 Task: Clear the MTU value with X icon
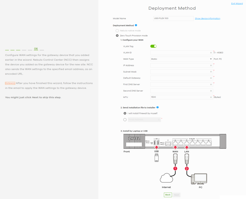211,97
